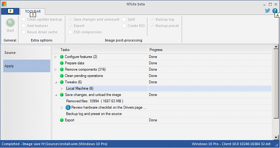Toggle Backup preset checkbox
Viewport: 280px width, 148px height.
152,26
